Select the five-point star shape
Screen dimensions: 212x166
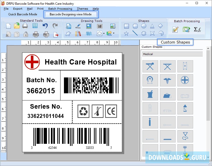(x=126, y=33)
